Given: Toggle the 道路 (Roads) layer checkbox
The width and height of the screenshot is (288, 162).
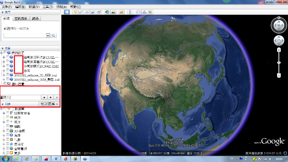Looking at the screenshot, I should (8, 126).
